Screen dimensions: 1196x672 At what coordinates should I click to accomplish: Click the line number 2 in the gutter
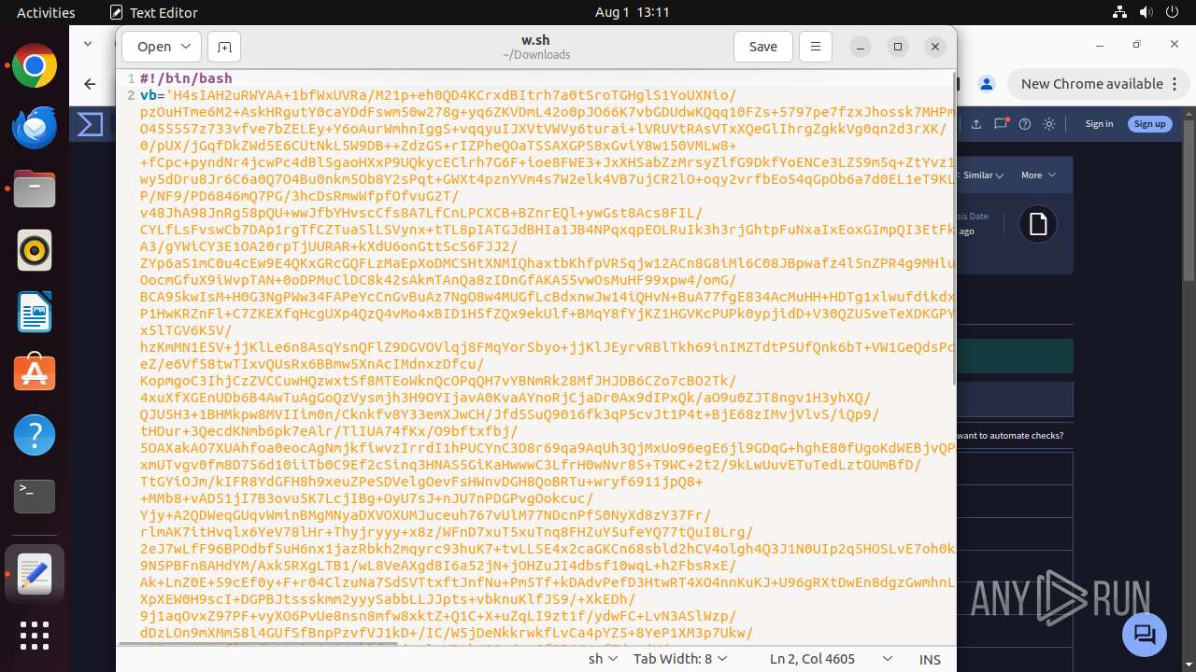click(131, 95)
